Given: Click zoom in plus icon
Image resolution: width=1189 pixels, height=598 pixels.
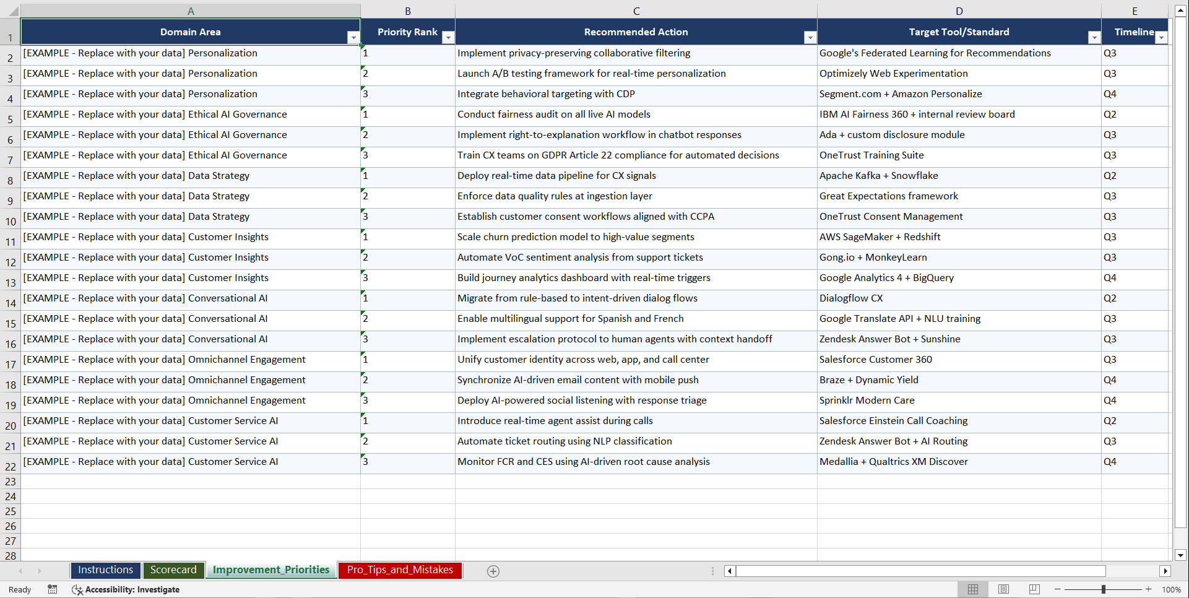Looking at the screenshot, I should tap(1148, 589).
